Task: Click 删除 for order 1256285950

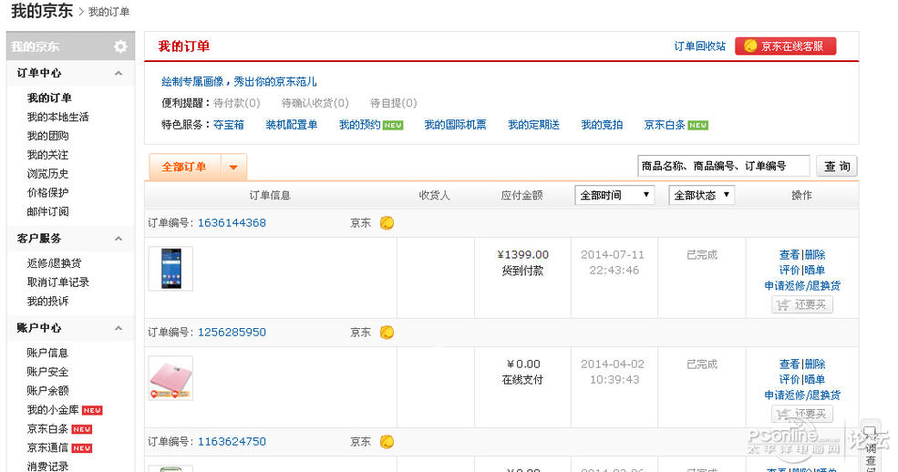Action: (815, 364)
